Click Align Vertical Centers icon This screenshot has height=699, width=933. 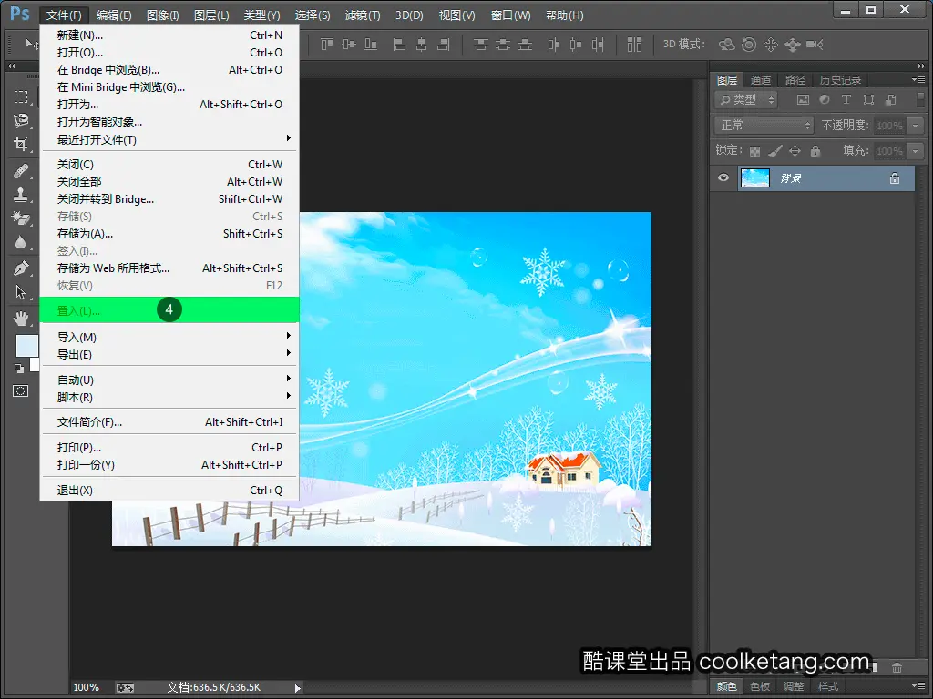pyautogui.click(x=349, y=44)
